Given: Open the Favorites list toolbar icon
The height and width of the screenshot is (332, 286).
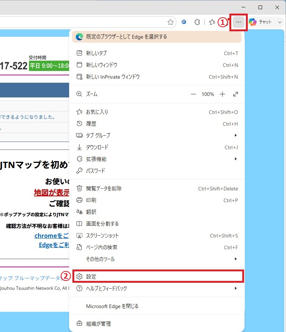Looking at the screenshot, I should pyautogui.click(x=212, y=22).
